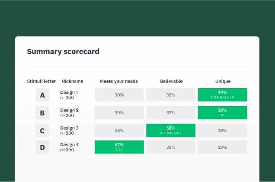Viewport: 275px width, 182px height.
Task: Select stimuli letter C tile
Action: point(42,131)
